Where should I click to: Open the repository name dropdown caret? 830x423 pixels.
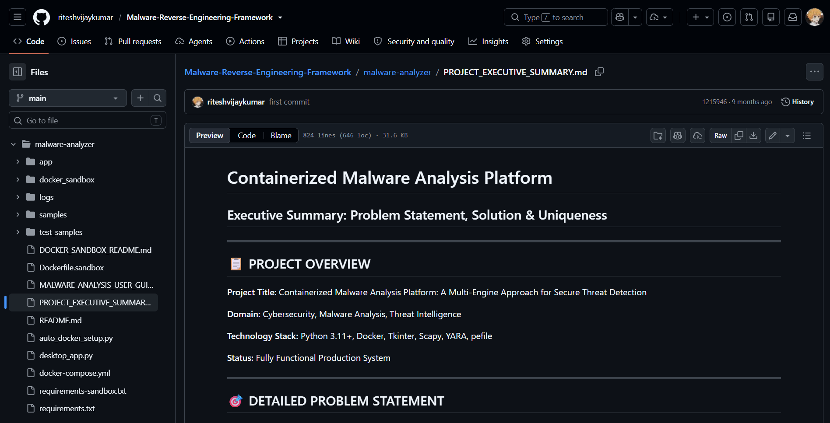280,17
